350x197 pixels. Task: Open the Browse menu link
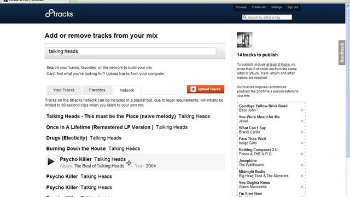click(x=241, y=7)
